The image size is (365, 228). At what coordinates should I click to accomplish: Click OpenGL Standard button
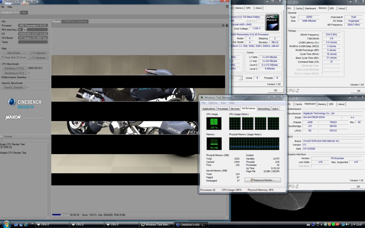[13, 87]
